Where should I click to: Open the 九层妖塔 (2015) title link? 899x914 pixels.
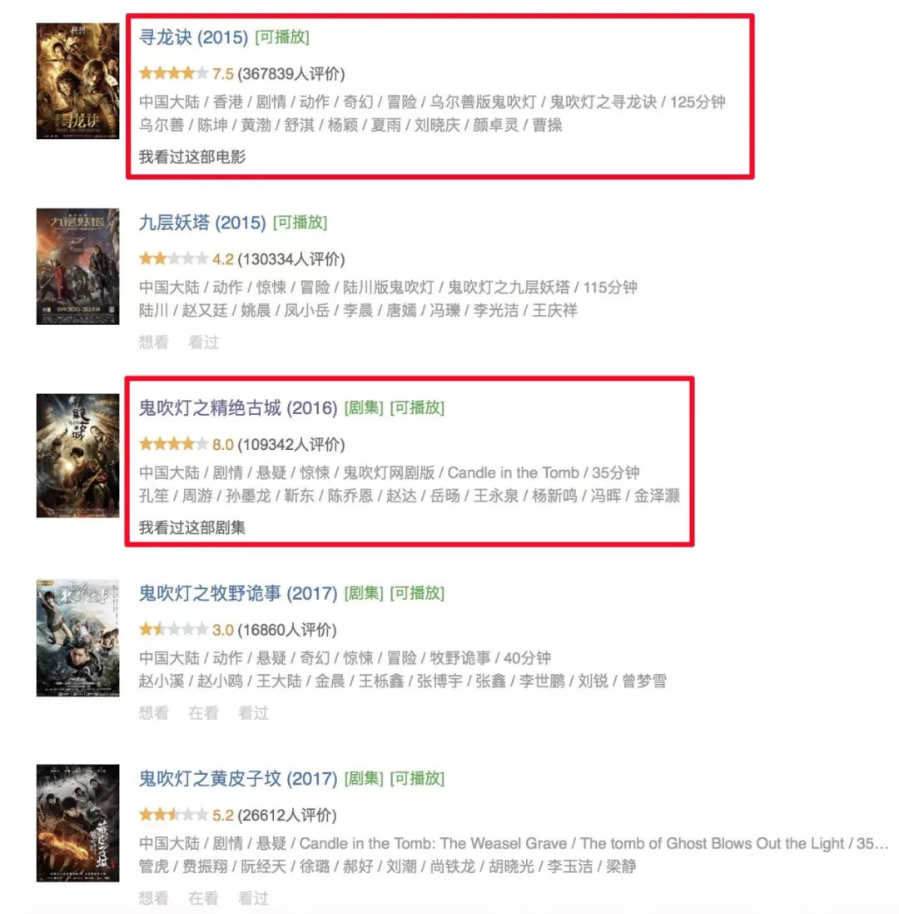tap(202, 222)
